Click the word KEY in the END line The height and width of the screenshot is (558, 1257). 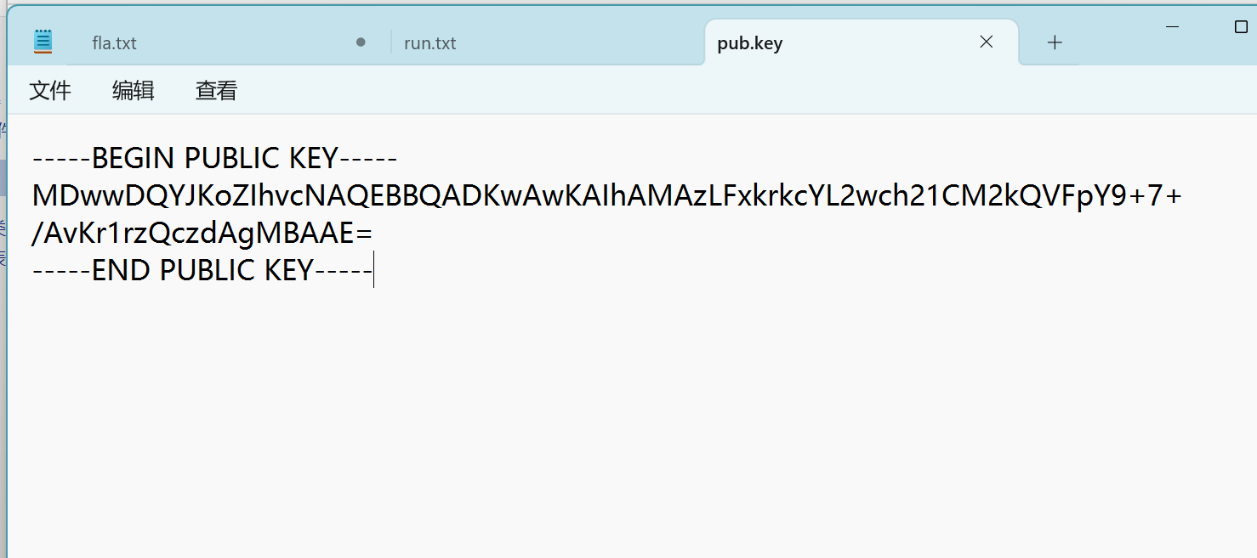(x=289, y=270)
